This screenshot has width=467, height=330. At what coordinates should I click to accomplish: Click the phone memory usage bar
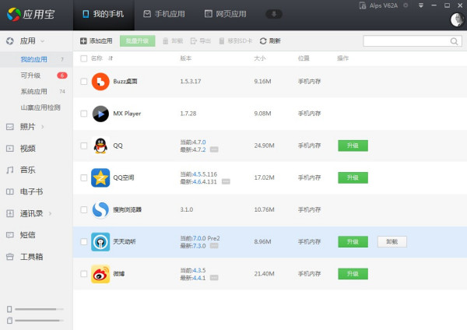[x=39, y=309]
